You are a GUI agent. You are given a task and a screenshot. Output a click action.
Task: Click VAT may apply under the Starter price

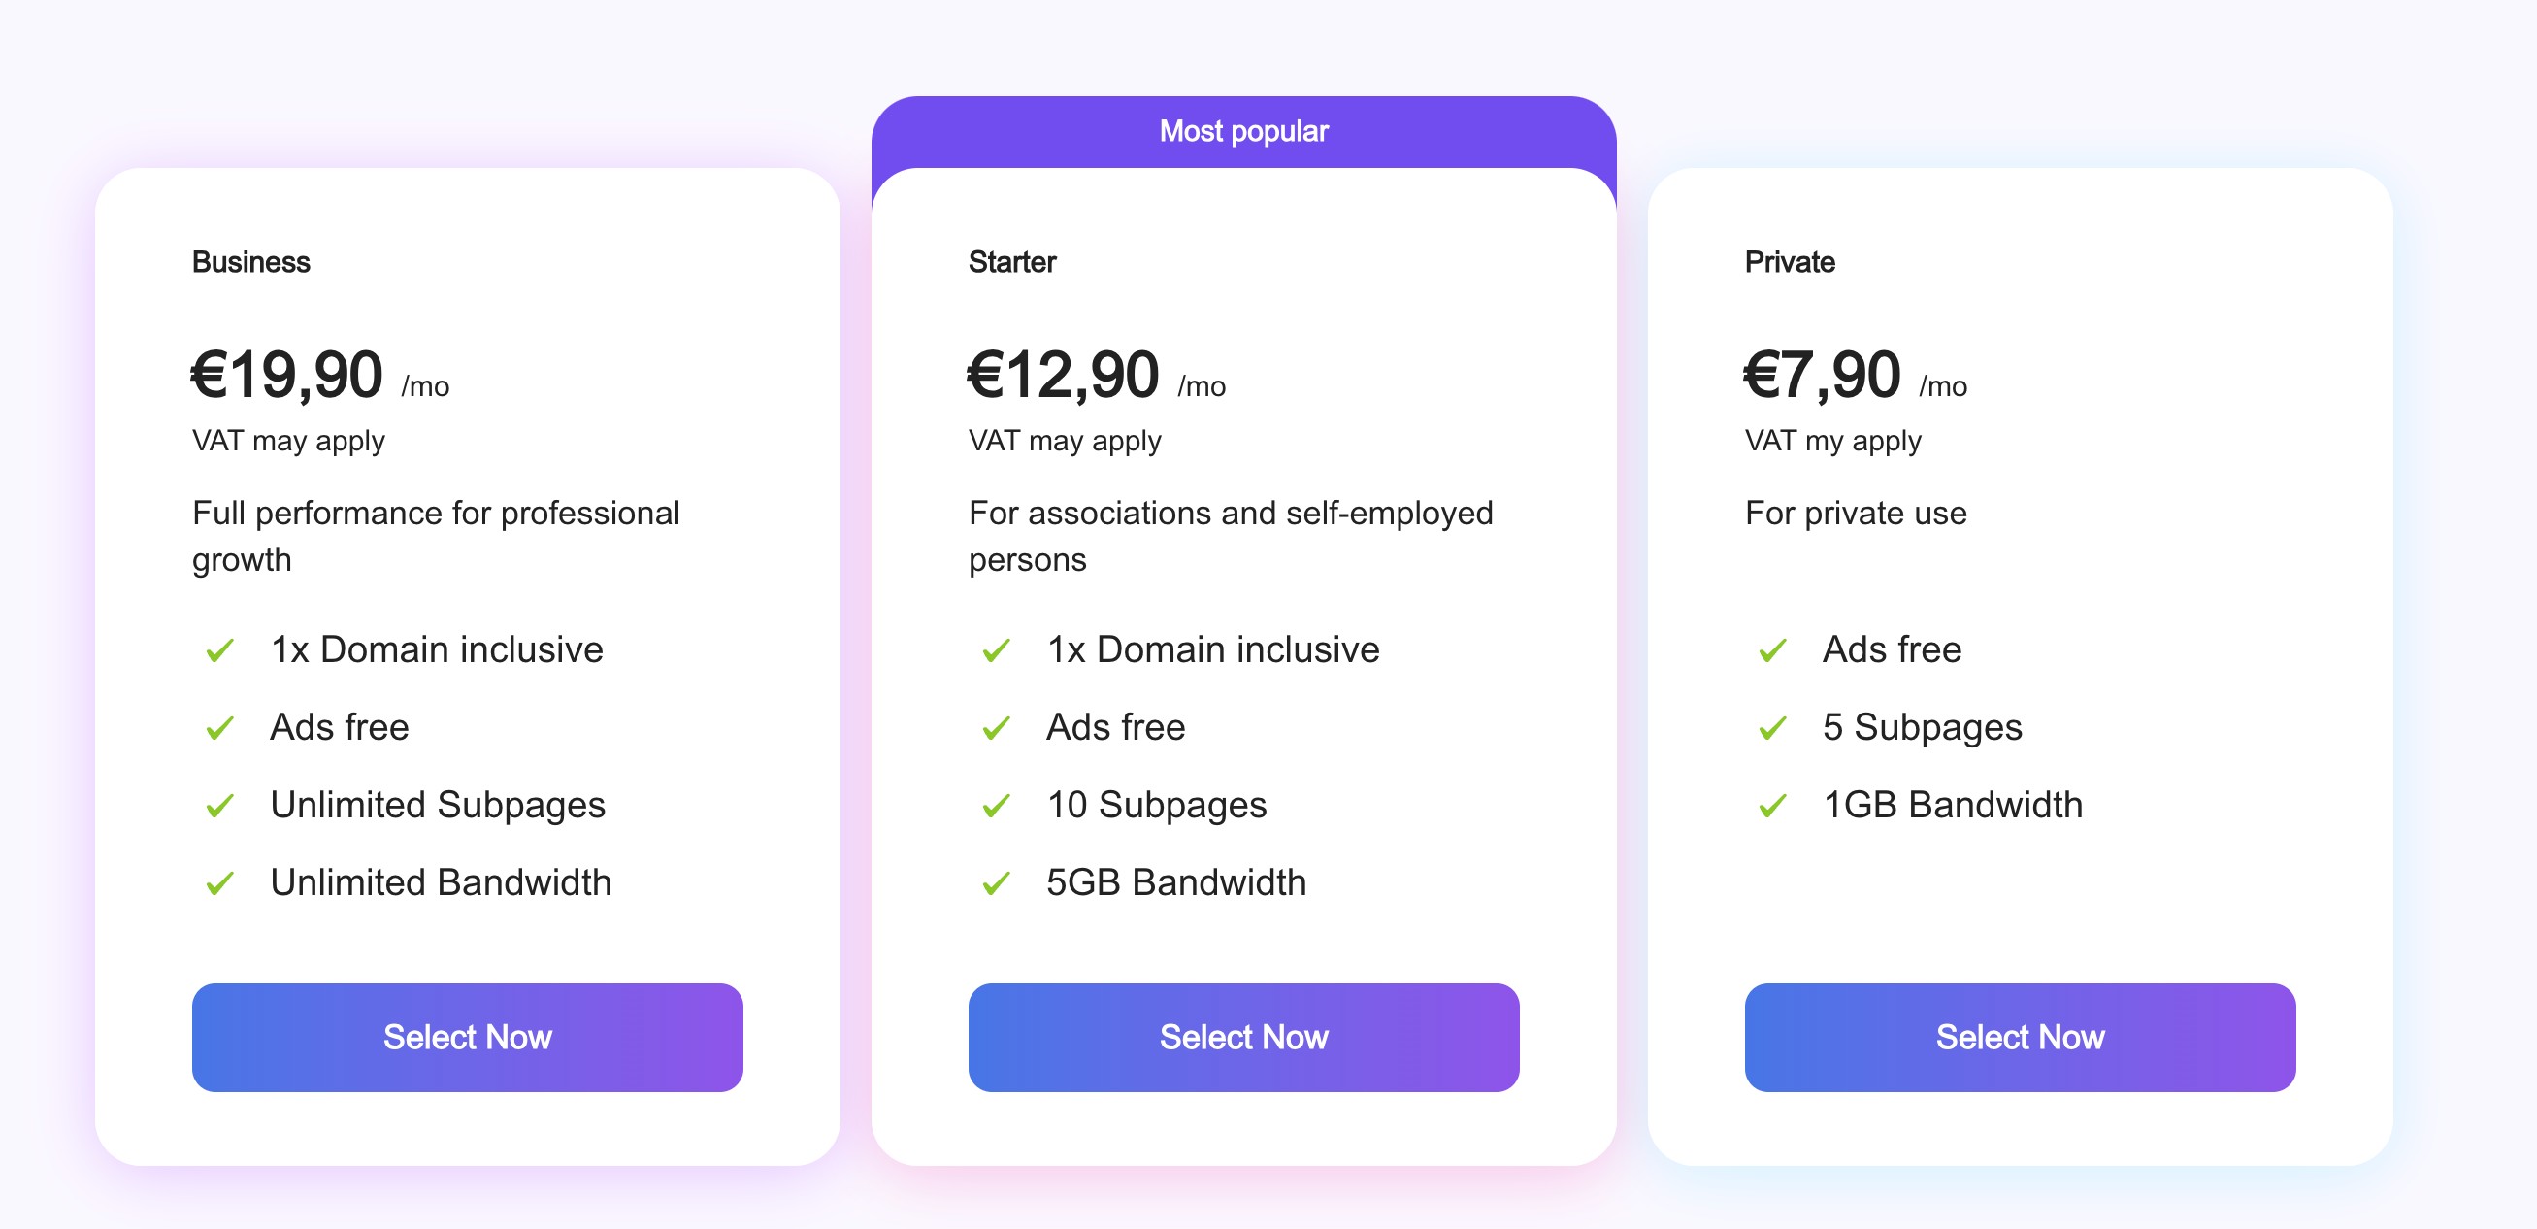1064,440
